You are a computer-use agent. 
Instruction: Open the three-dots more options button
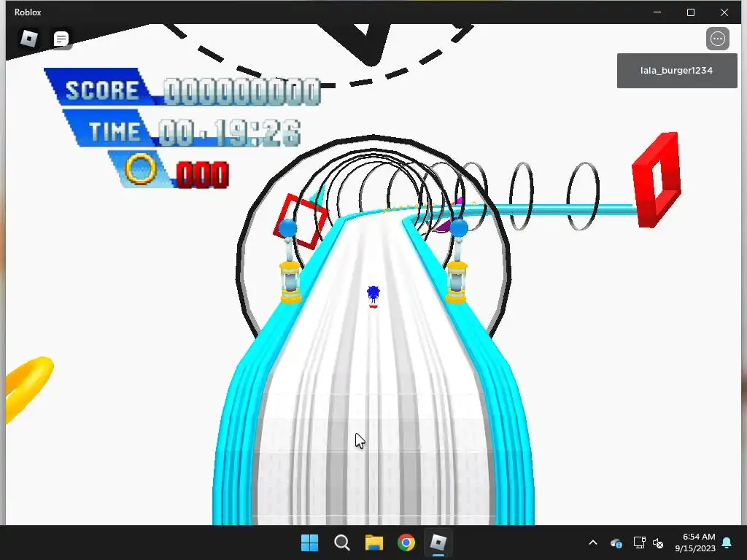click(x=718, y=39)
